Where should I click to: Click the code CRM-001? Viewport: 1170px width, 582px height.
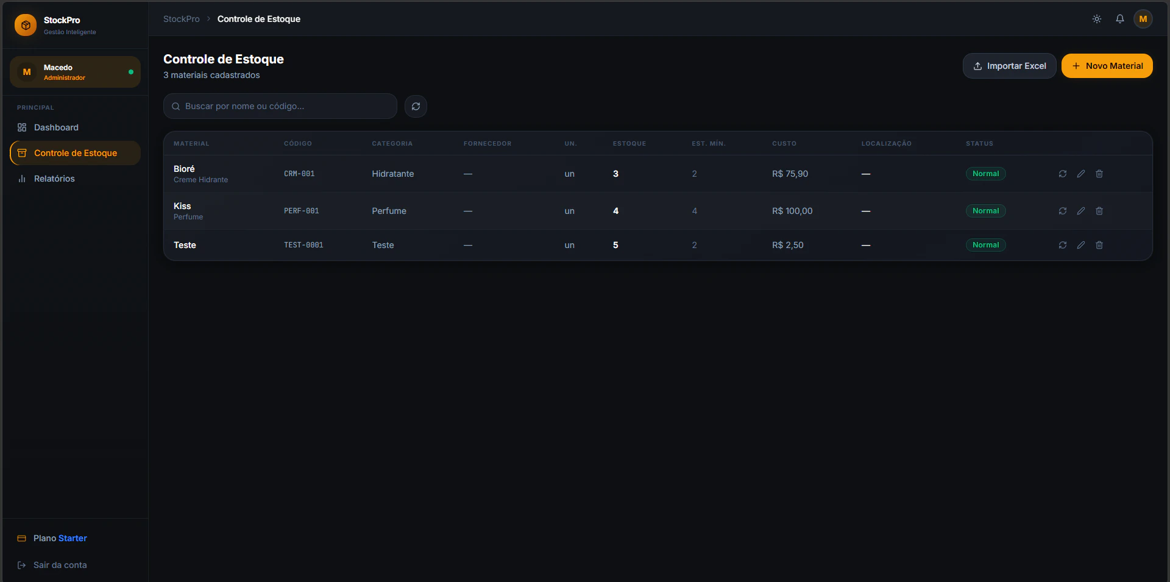(299, 174)
